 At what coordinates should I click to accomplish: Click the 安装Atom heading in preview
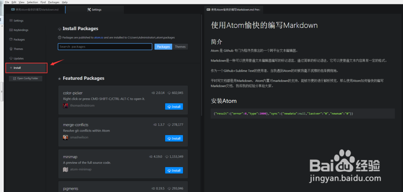(x=224, y=101)
